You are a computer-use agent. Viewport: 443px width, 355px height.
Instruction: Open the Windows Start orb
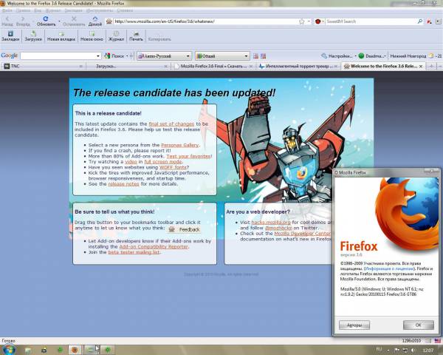pyautogui.click(x=9, y=350)
